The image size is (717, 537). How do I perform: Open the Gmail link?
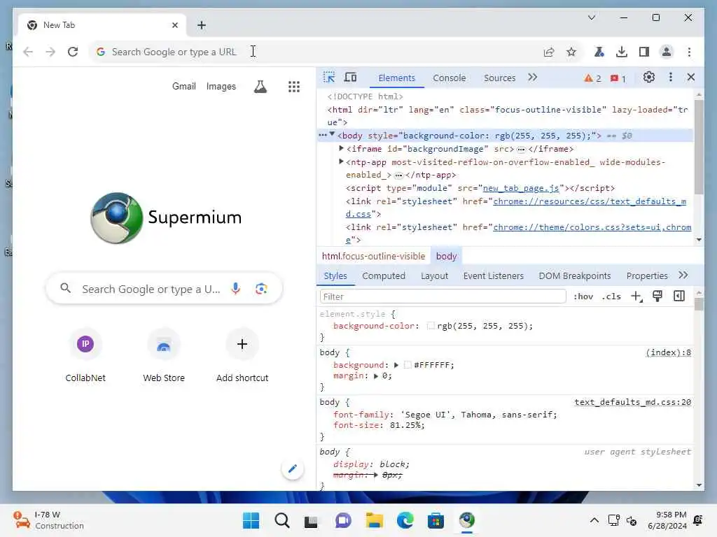[184, 86]
